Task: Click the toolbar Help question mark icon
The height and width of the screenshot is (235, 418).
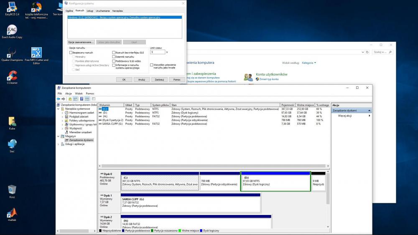Action: click(x=82, y=99)
